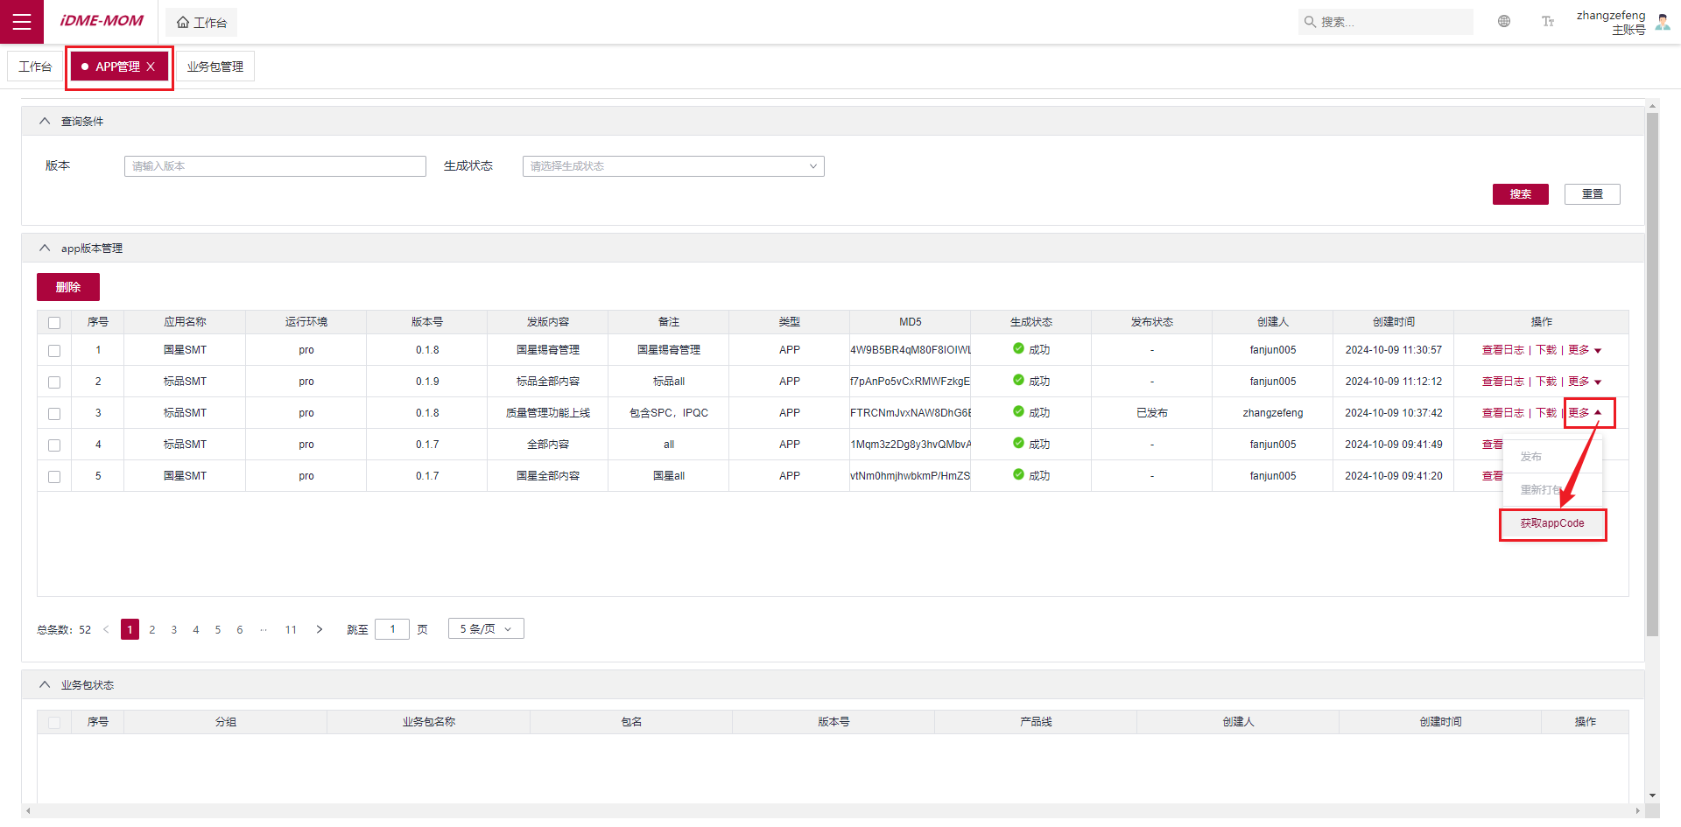Click the language globe icon
The height and width of the screenshot is (827, 1681).
pyautogui.click(x=1504, y=21)
